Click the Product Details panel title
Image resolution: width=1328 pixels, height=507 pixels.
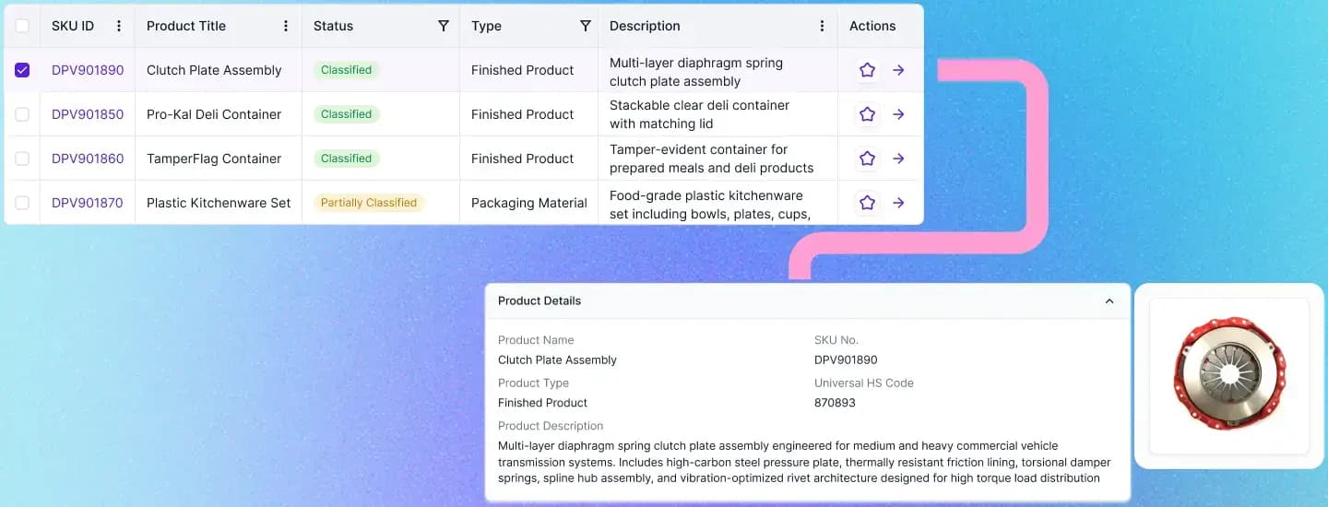coord(539,301)
